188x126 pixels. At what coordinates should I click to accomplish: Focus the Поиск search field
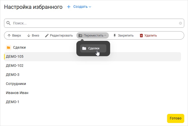coord(94,23)
